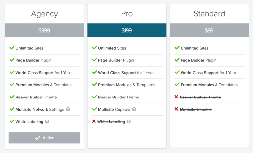Click Pro 'Unlimited Sites' text
This screenshot has width=253, height=153.
point(112,48)
